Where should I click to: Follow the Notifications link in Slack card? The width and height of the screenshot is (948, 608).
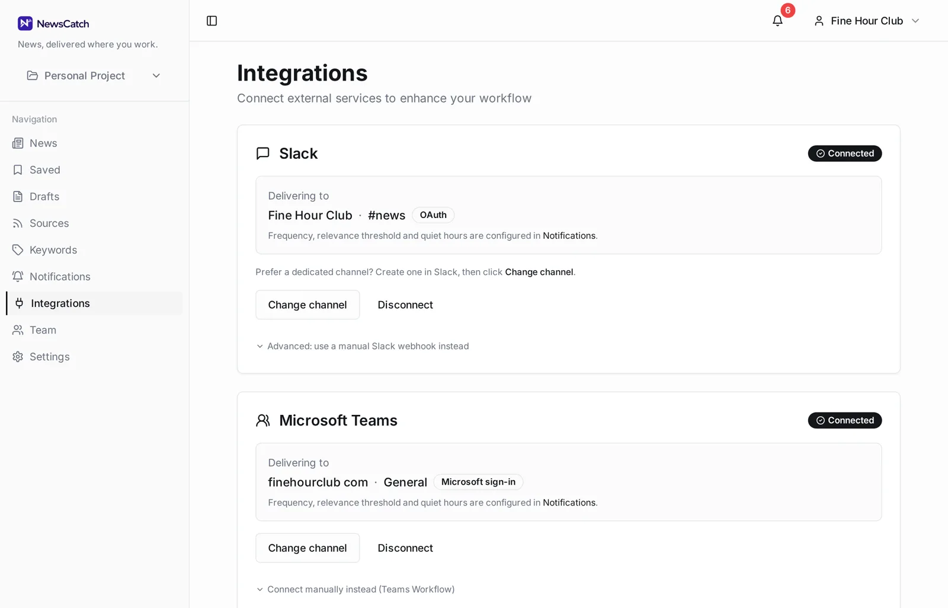coord(569,236)
